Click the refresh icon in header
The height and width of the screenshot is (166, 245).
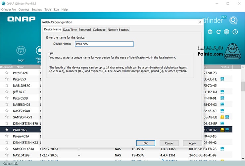218,32
